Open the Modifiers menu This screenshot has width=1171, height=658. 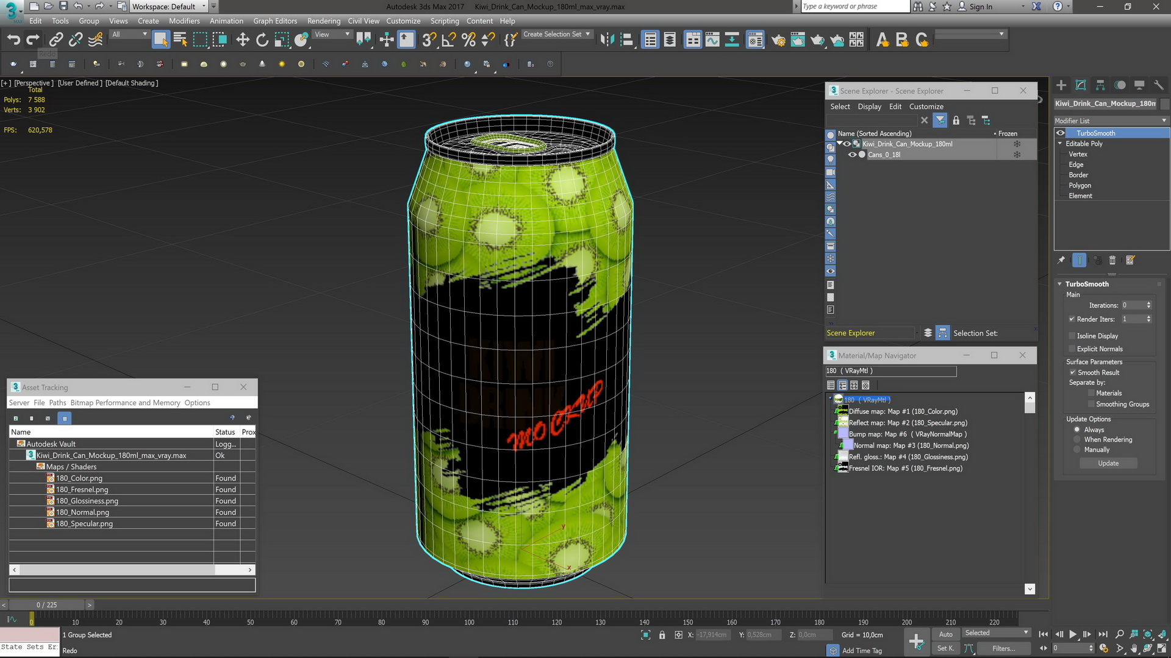tap(184, 21)
